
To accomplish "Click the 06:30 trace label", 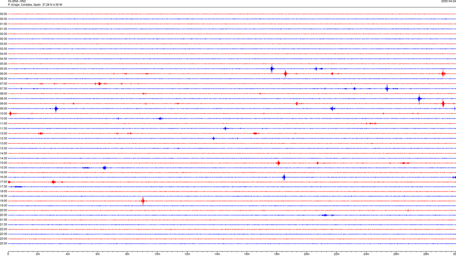I will (3, 79).
